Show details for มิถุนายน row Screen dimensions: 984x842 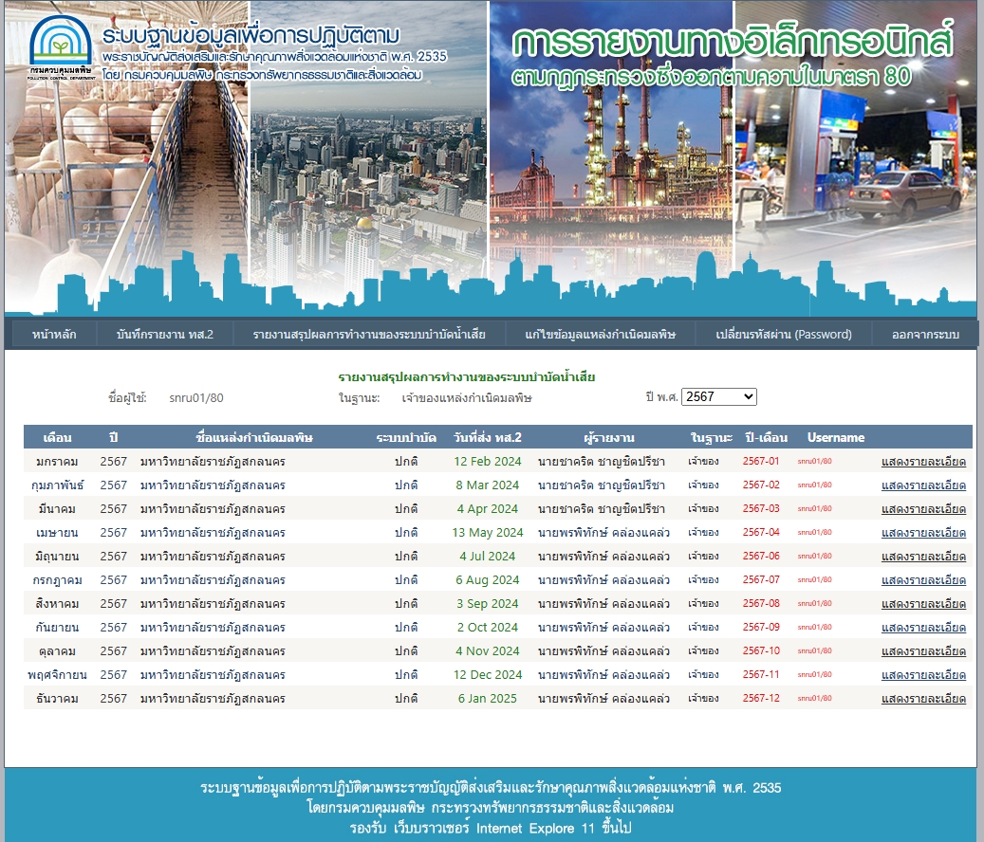[923, 557]
